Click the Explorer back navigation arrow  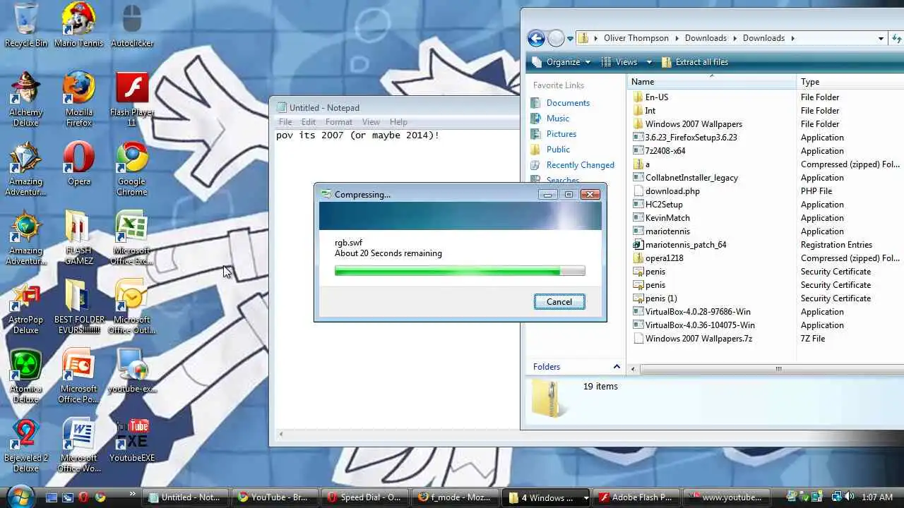536,38
